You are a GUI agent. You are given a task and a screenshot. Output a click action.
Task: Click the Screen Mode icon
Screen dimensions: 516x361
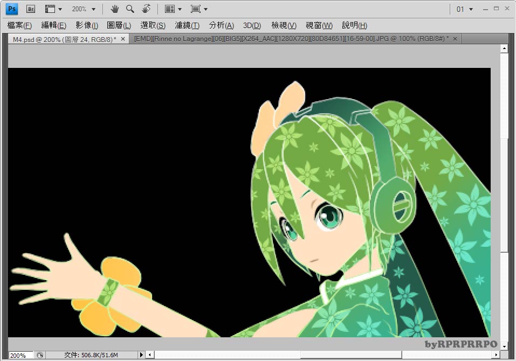[x=196, y=9]
